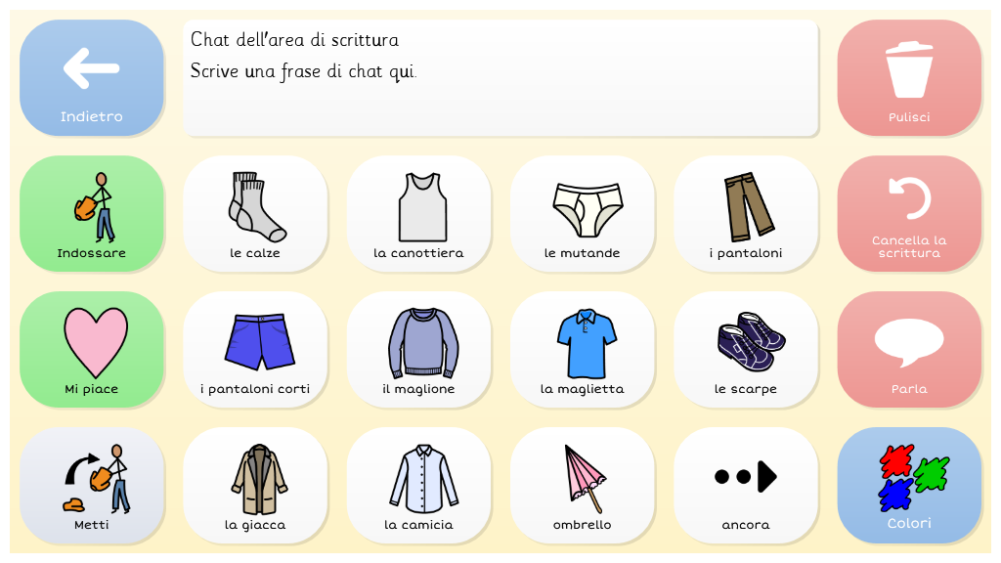Select the tank top 'la canottiera' symbol
The image size is (1001, 563).
[418, 214]
